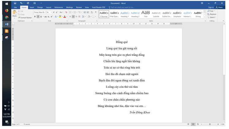
Task: Click the Replace button
Action: 212,14
